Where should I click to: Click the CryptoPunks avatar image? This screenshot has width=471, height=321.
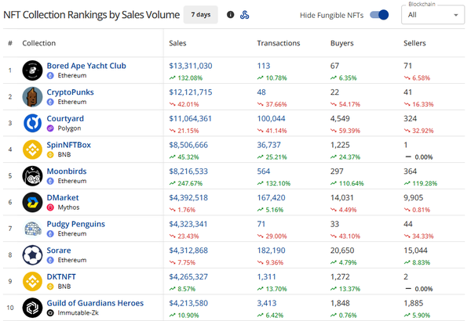coord(32,97)
